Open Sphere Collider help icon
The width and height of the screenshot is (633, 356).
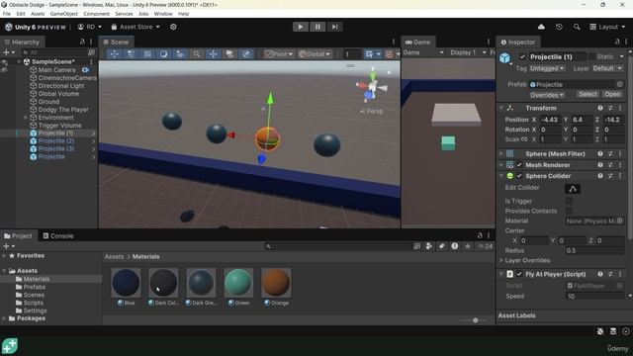tap(600, 176)
